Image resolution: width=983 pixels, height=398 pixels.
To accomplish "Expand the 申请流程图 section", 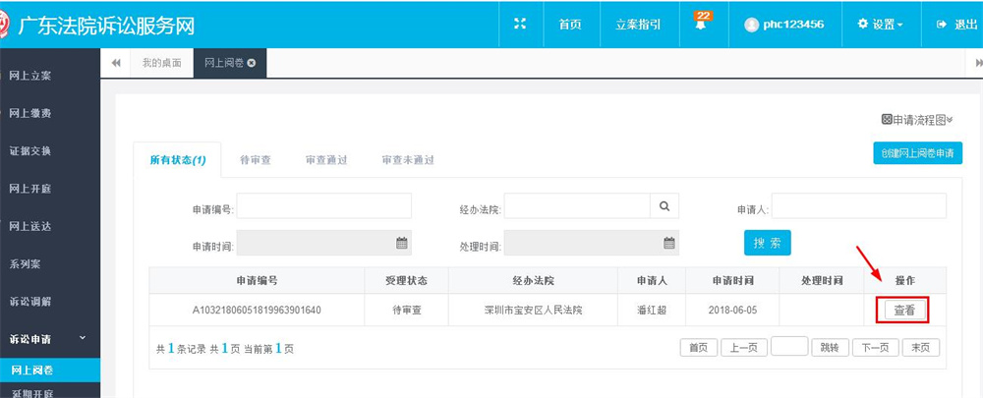I will [917, 120].
